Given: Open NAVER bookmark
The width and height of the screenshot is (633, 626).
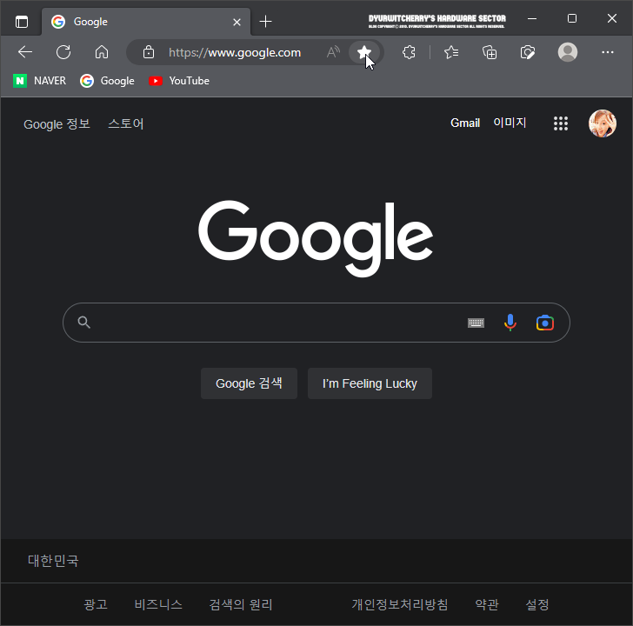Looking at the screenshot, I should [x=40, y=81].
